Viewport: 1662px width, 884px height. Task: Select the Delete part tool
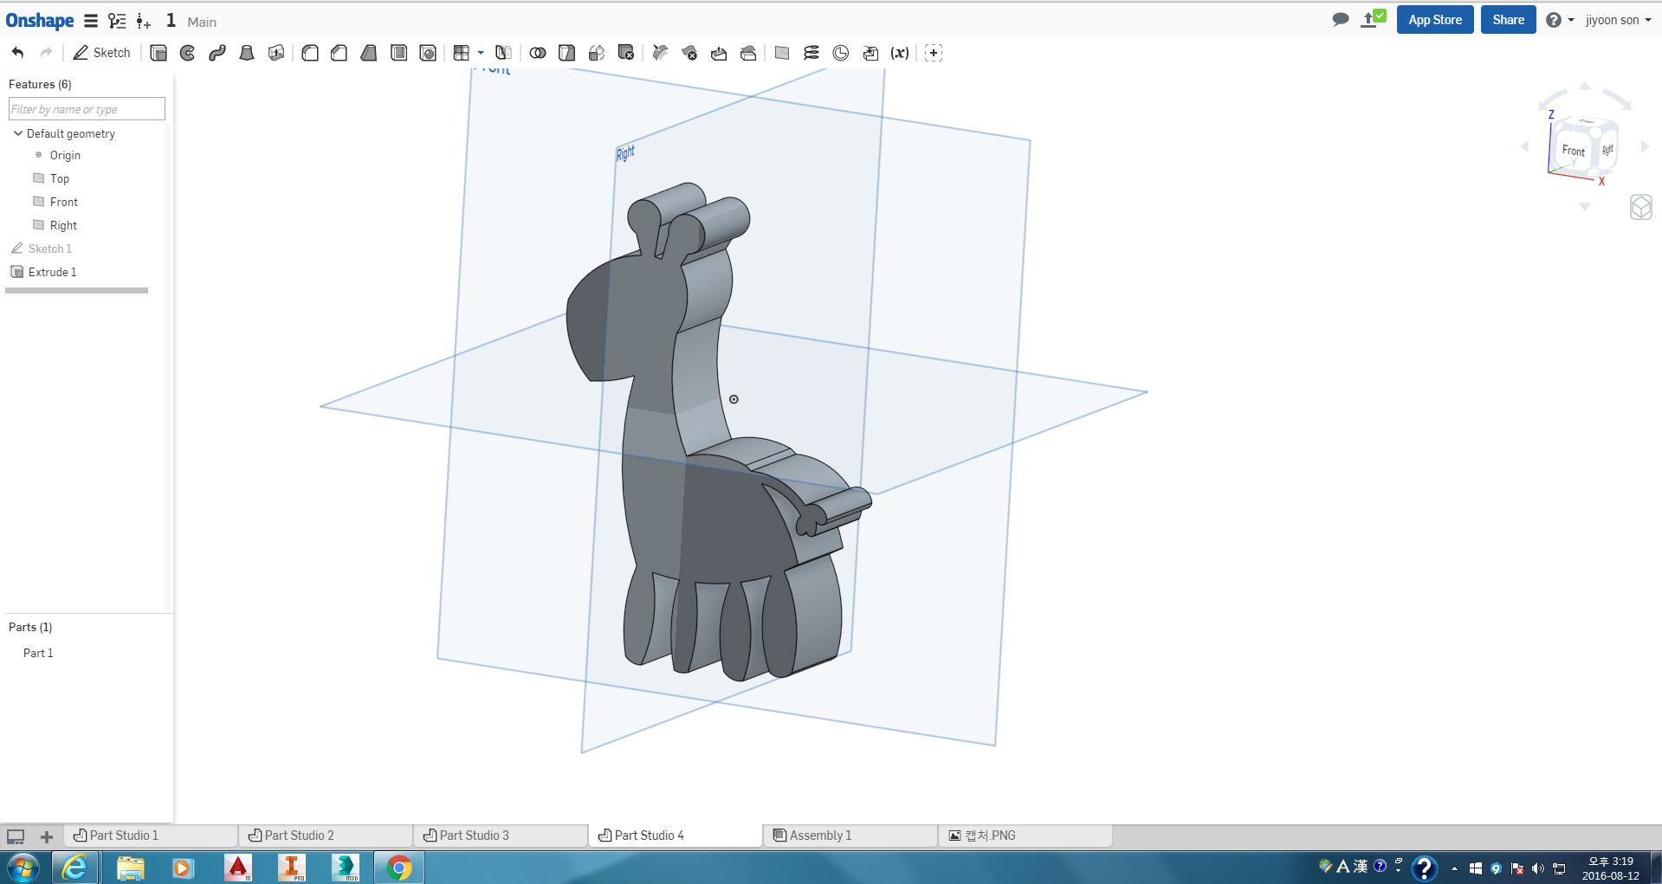coord(626,53)
